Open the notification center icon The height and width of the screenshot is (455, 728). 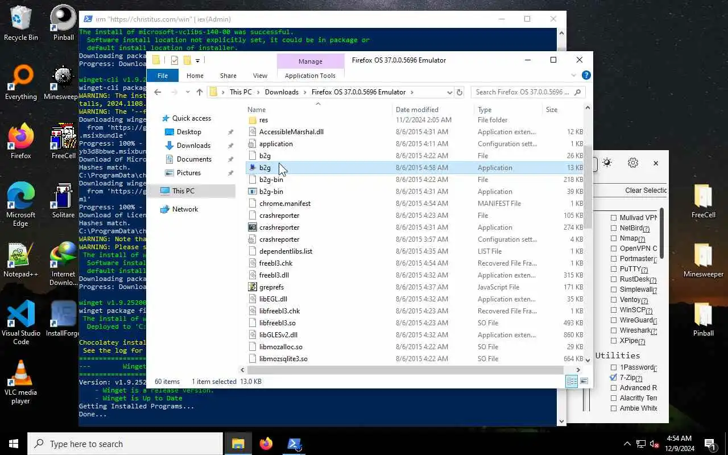tap(710, 444)
